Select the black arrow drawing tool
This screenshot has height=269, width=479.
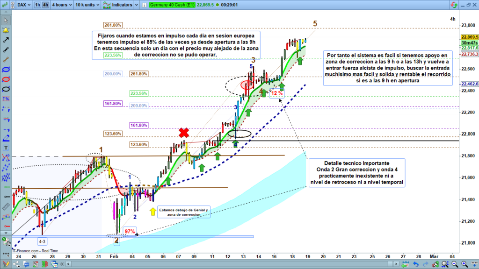point(6,40)
